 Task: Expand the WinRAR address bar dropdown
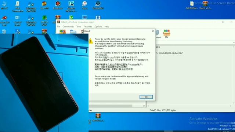point(234,43)
